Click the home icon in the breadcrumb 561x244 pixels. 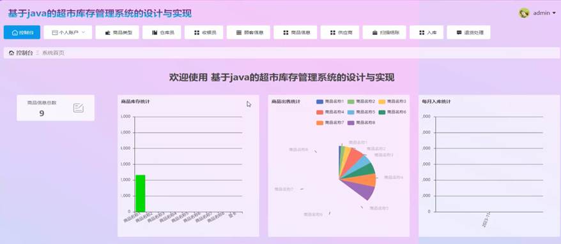(12, 53)
